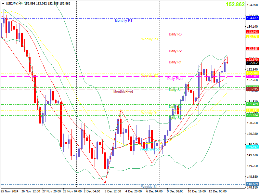
Task: Click the large green 152.862 price display
Action: click(x=235, y=5)
